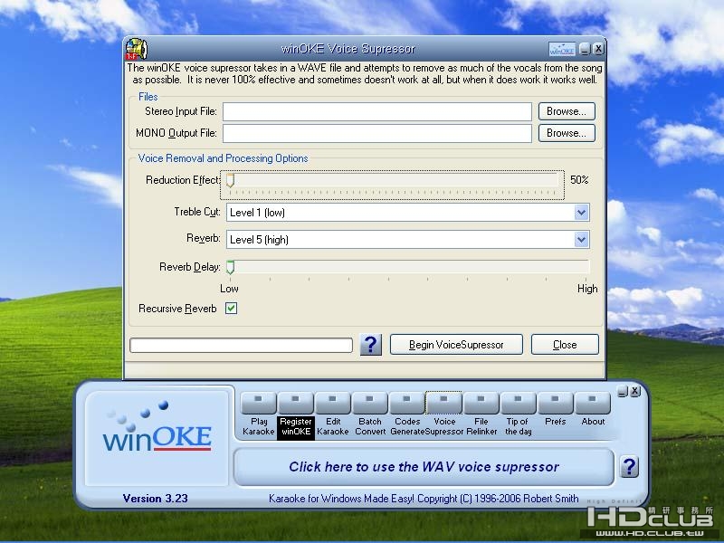Click the progress bar beside the help icon
The width and height of the screenshot is (724, 543).
pyautogui.click(x=241, y=345)
